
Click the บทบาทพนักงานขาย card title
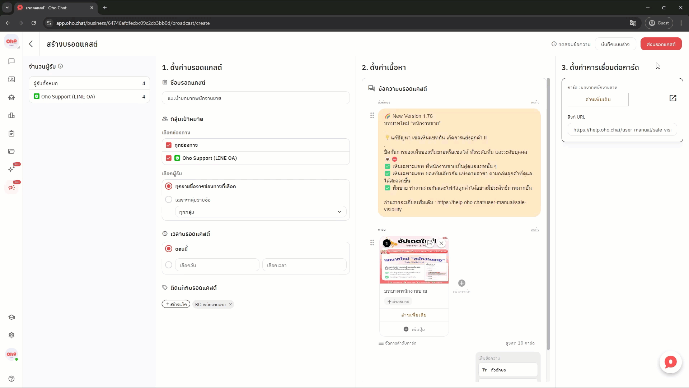point(405,291)
